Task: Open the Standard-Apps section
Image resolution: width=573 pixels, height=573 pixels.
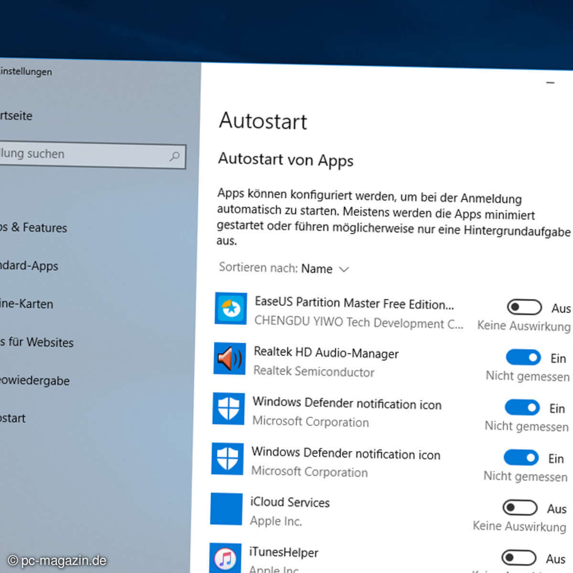Action: point(29,266)
